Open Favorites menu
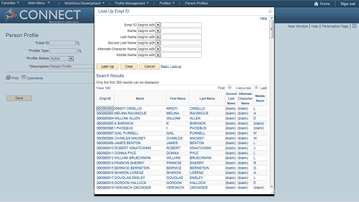The image size is (359, 202). point(10,3)
